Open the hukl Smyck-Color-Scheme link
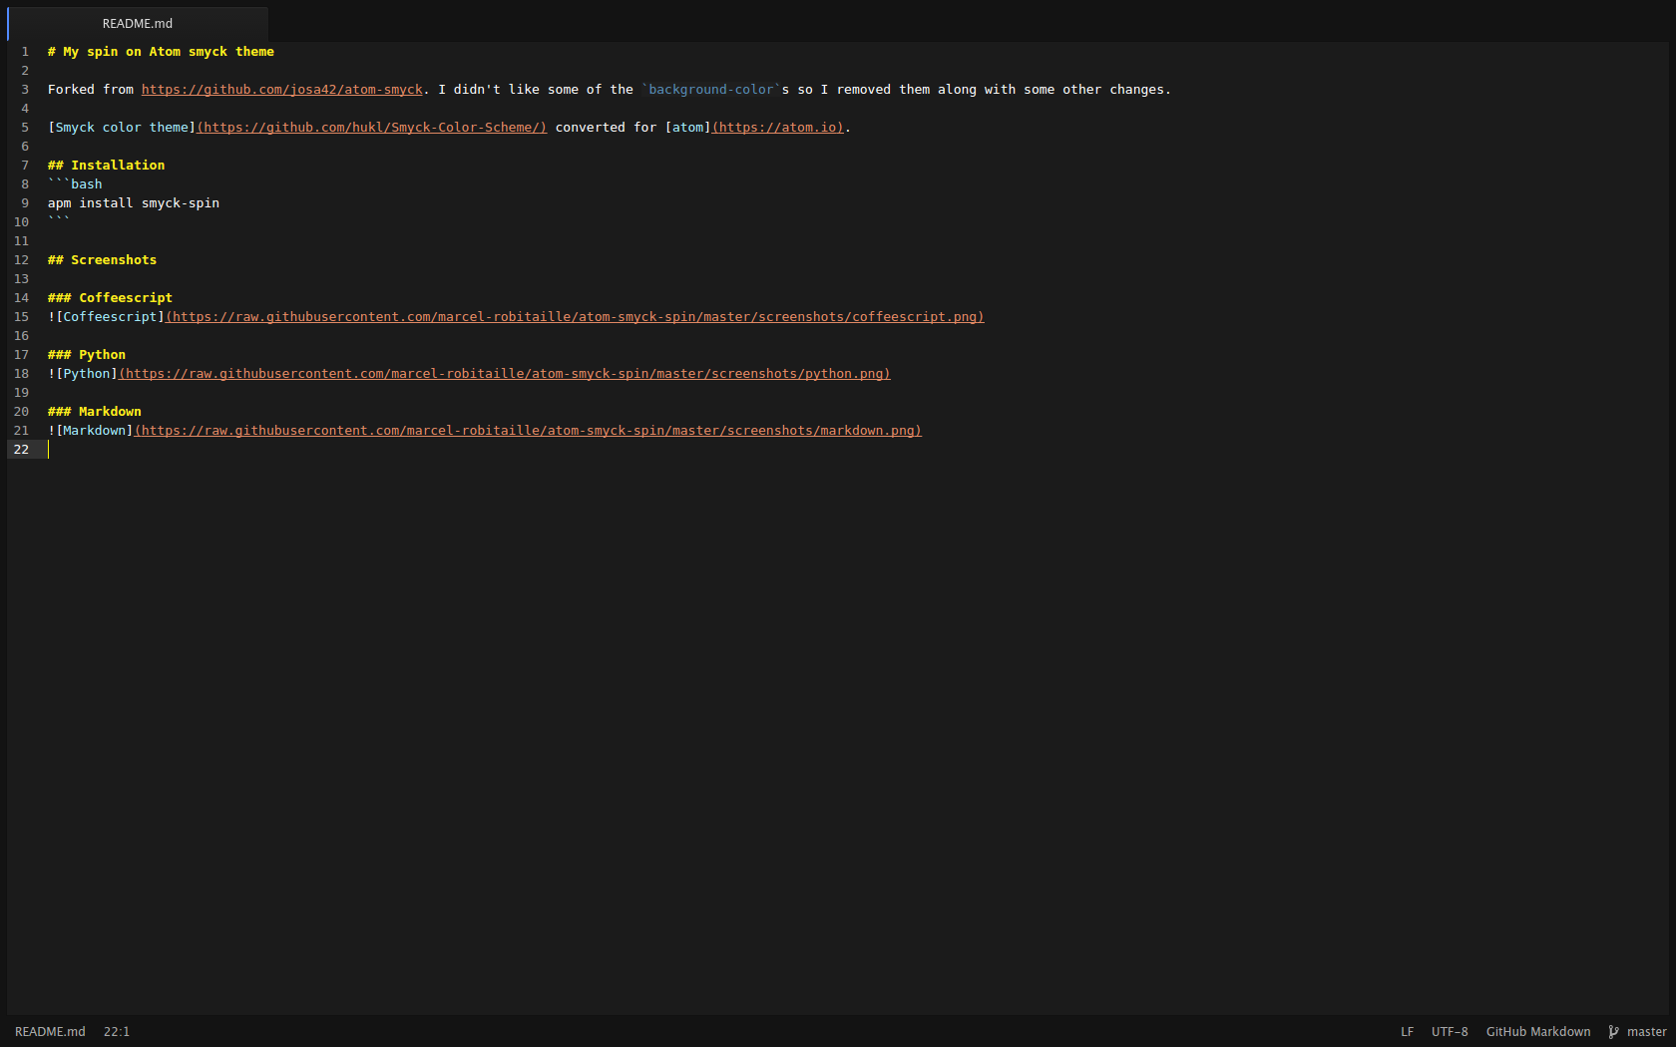 pyautogui.click(x=372, y=128)
